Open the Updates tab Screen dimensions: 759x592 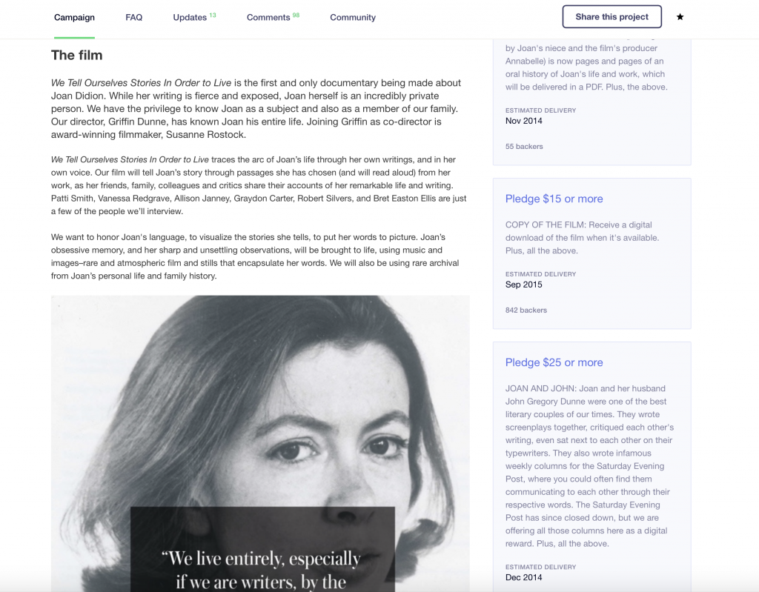(194, 18)
